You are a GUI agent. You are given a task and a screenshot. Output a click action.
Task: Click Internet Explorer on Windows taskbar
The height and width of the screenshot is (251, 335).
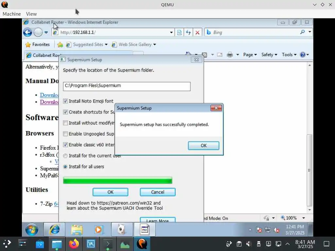point(54,229)
